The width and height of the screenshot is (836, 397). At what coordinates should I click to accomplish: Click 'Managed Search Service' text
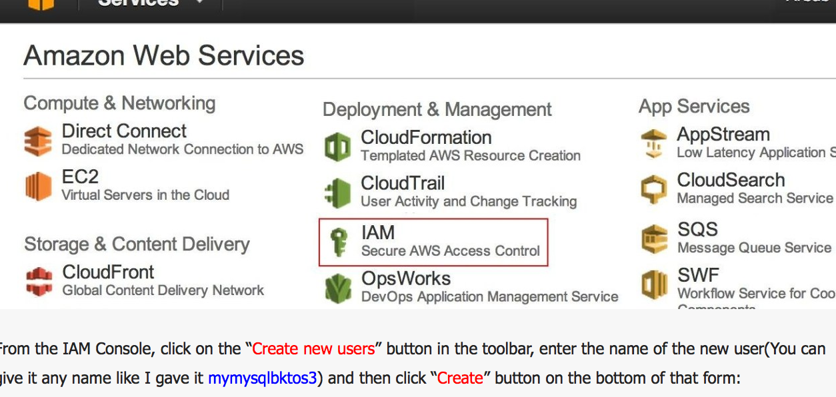click(x=755, y=198)
